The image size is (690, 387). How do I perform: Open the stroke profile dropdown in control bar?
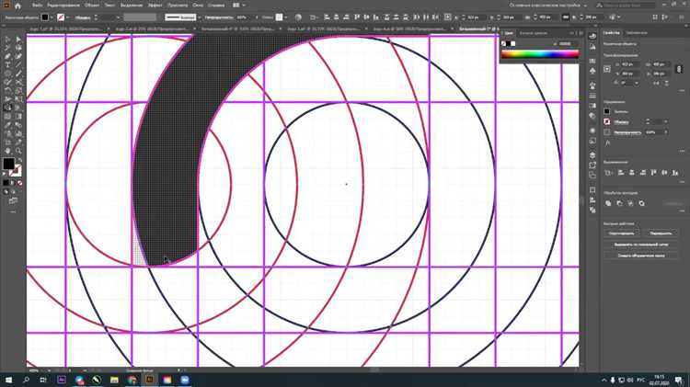pyautogui.click(x=200, y=17)
